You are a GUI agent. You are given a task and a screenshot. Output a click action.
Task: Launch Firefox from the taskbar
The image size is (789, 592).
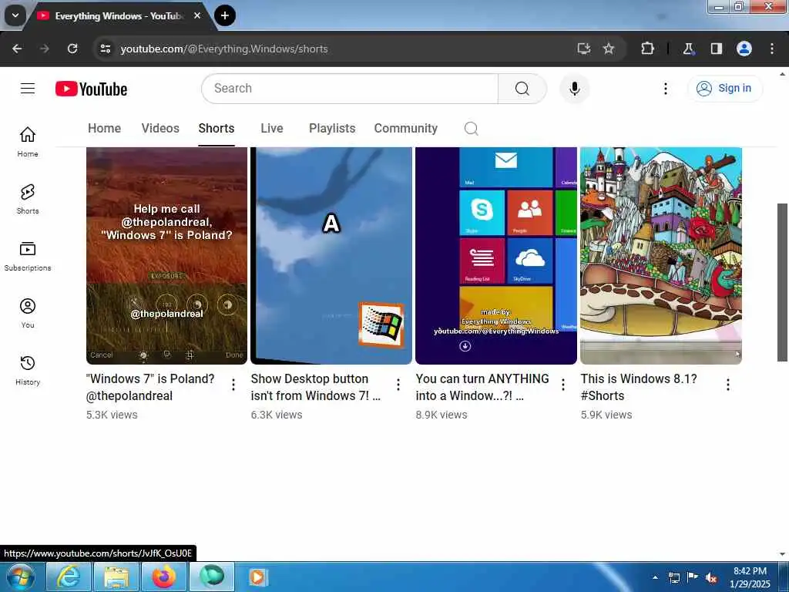[164, 577]
